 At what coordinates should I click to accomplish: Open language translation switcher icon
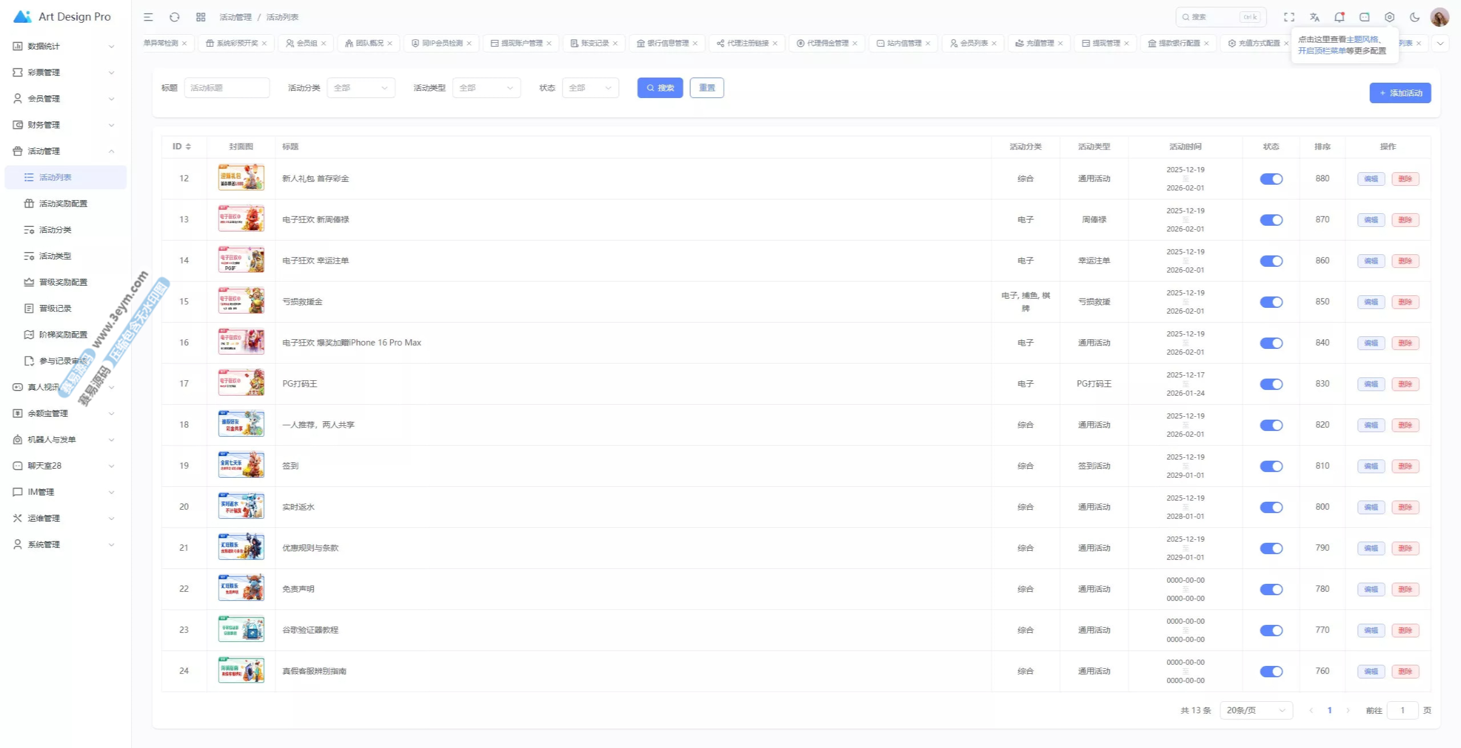1315,17
